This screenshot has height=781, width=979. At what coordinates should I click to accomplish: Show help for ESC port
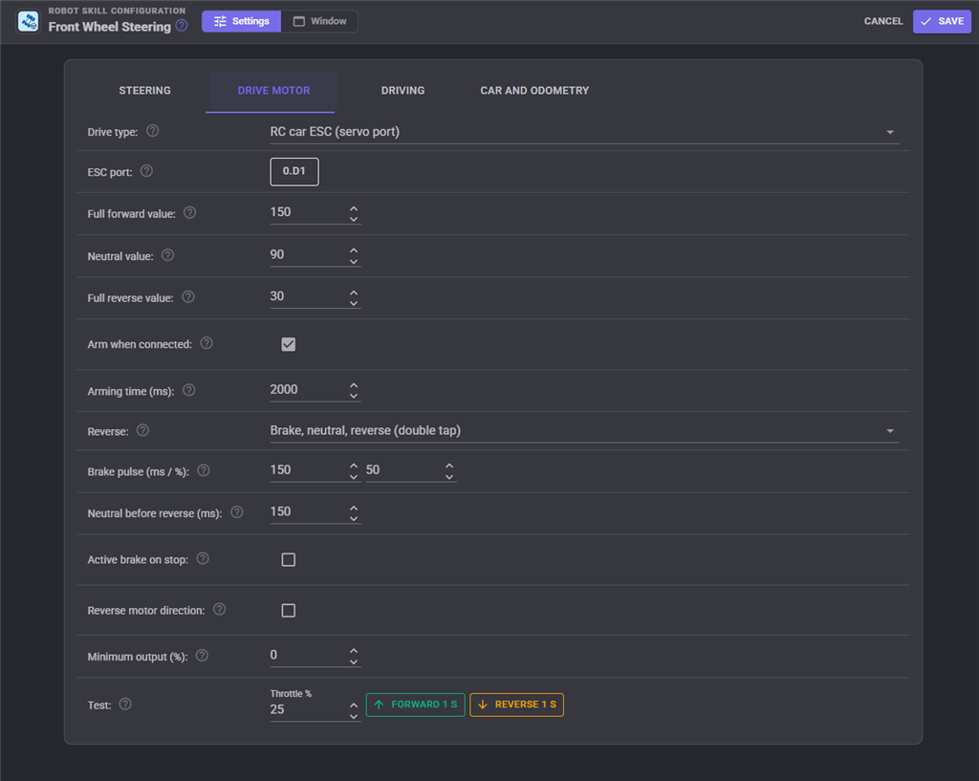point(146,171)
